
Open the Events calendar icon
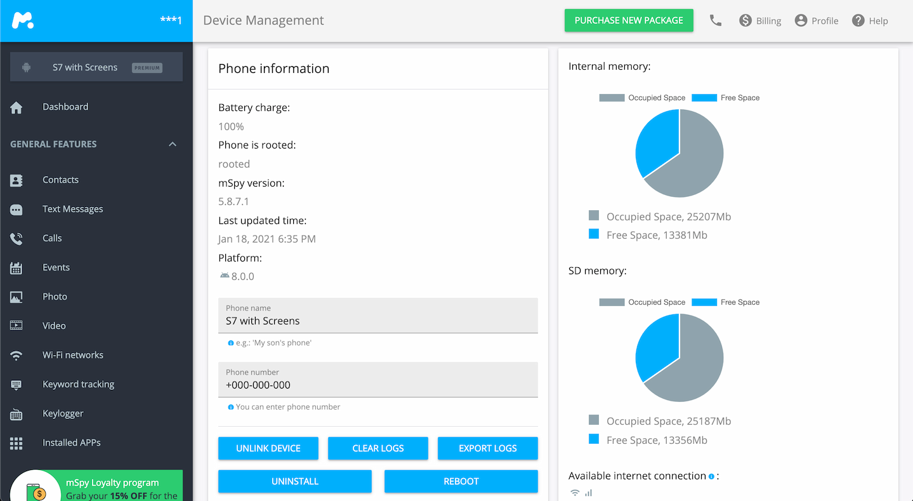pos(16,268)
